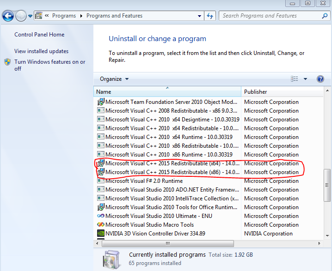Image resolution: width=332 pixels, height=271 pixels.
Task: Select row 'NVIDIA 3D Vision Controller Driver 334.89'
Action: tap(209, 234)
